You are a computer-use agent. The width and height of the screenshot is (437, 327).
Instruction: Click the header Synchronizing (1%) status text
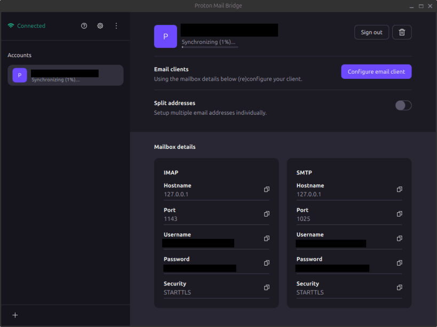pyautogui.click(x=209, y=42)
